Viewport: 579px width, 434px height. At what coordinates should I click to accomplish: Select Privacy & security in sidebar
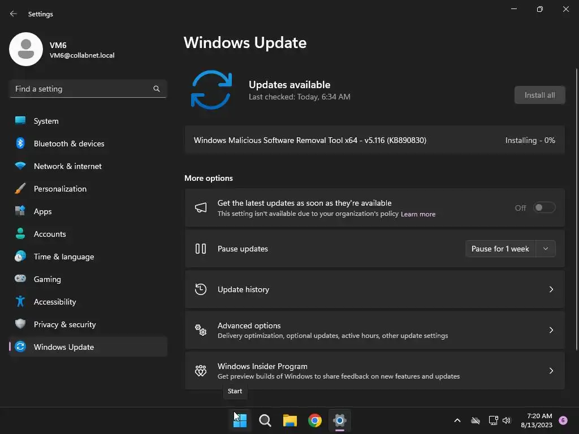click(x=88, y=324)
